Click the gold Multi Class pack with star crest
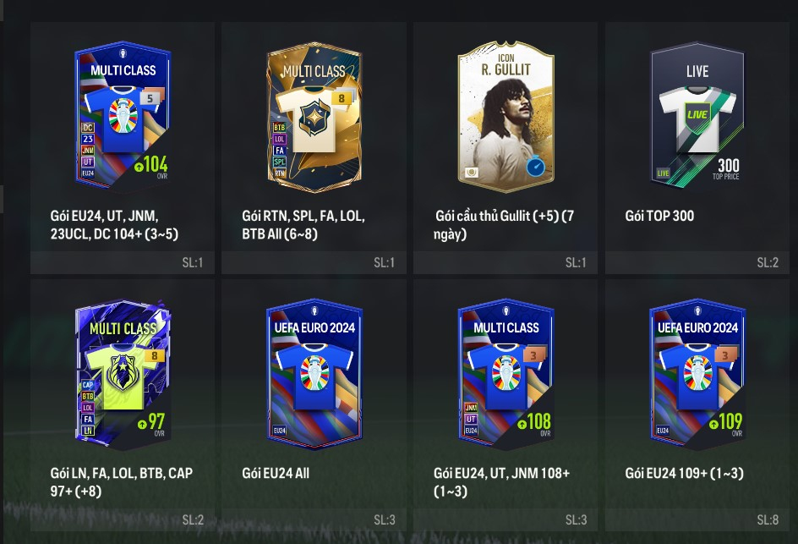The image size is (798, 544). coord(314,117)
